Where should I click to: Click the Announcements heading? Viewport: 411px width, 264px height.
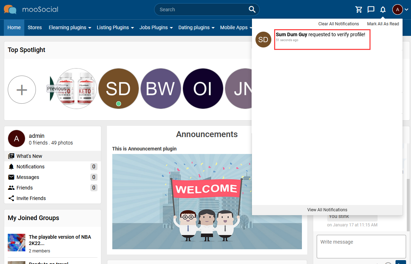coord(207,134)
